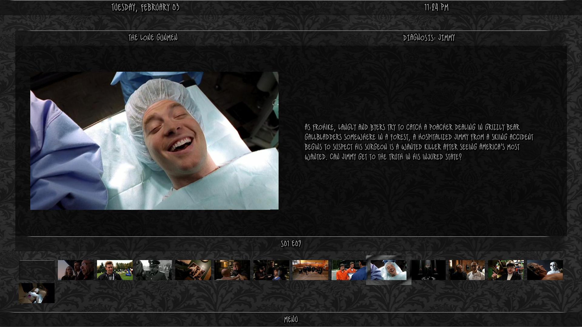Select thumbnail of blond man on football field

coord(115,270)
